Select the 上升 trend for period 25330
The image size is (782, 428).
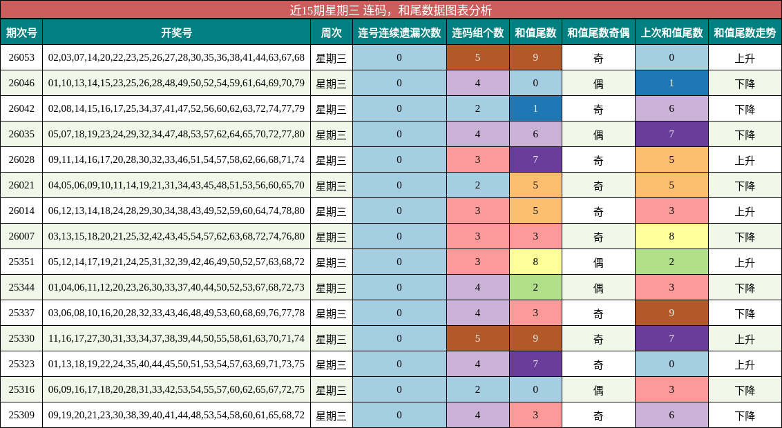pyautogui.click(x=744, y=338)
